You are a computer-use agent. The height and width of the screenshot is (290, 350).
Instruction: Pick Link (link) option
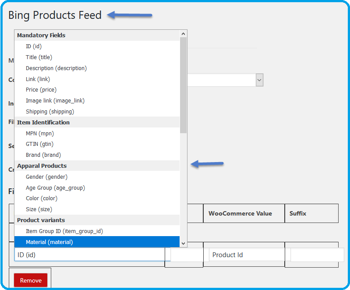point(97,79)
